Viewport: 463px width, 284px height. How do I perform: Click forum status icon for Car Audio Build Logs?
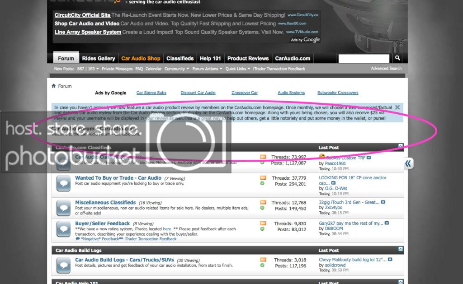tap(63, 265)
